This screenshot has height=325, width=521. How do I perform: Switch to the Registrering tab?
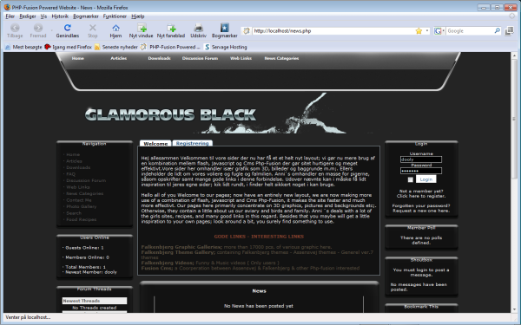(x=193, y=143)
